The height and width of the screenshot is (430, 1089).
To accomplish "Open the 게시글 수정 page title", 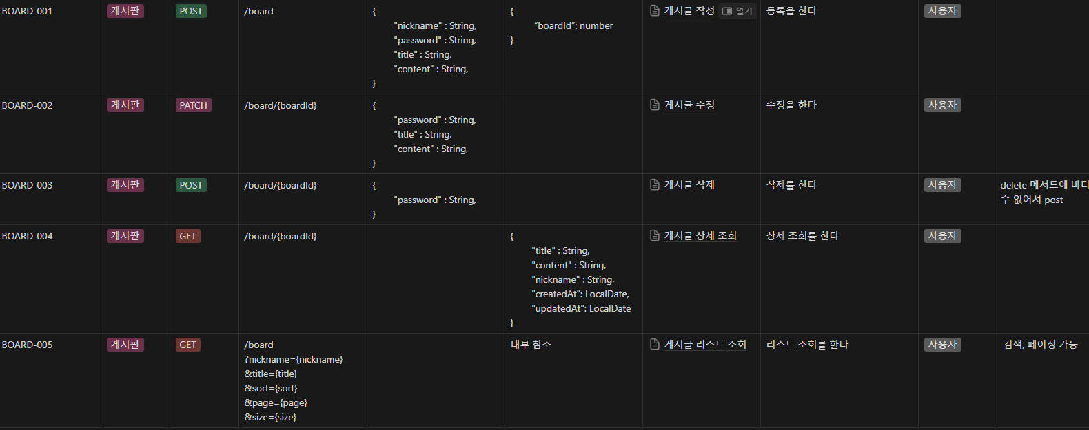I will click(689, 105).
